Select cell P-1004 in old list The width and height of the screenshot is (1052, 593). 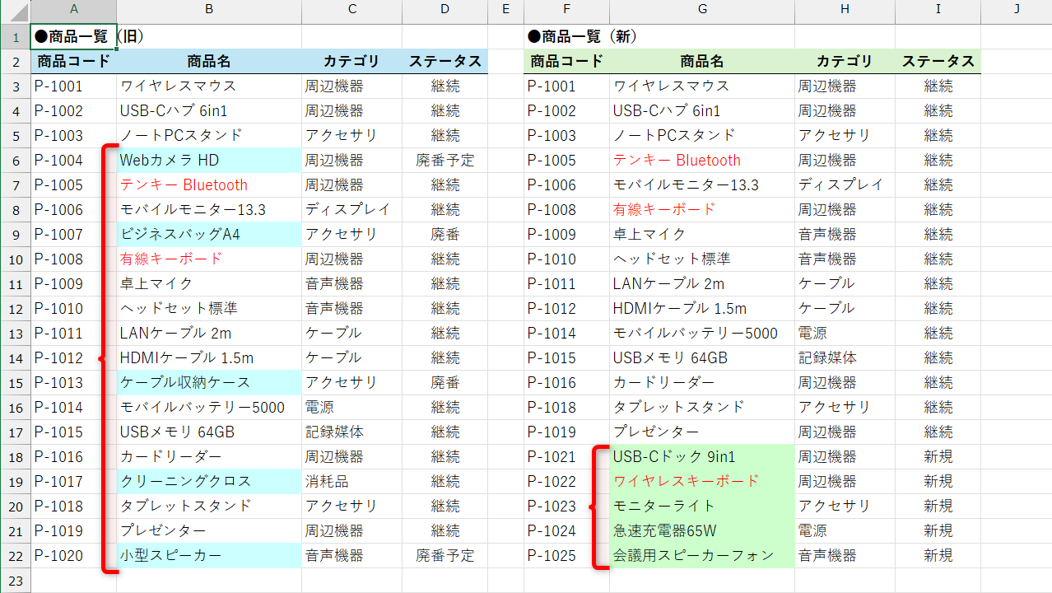(x=74, y=161)
